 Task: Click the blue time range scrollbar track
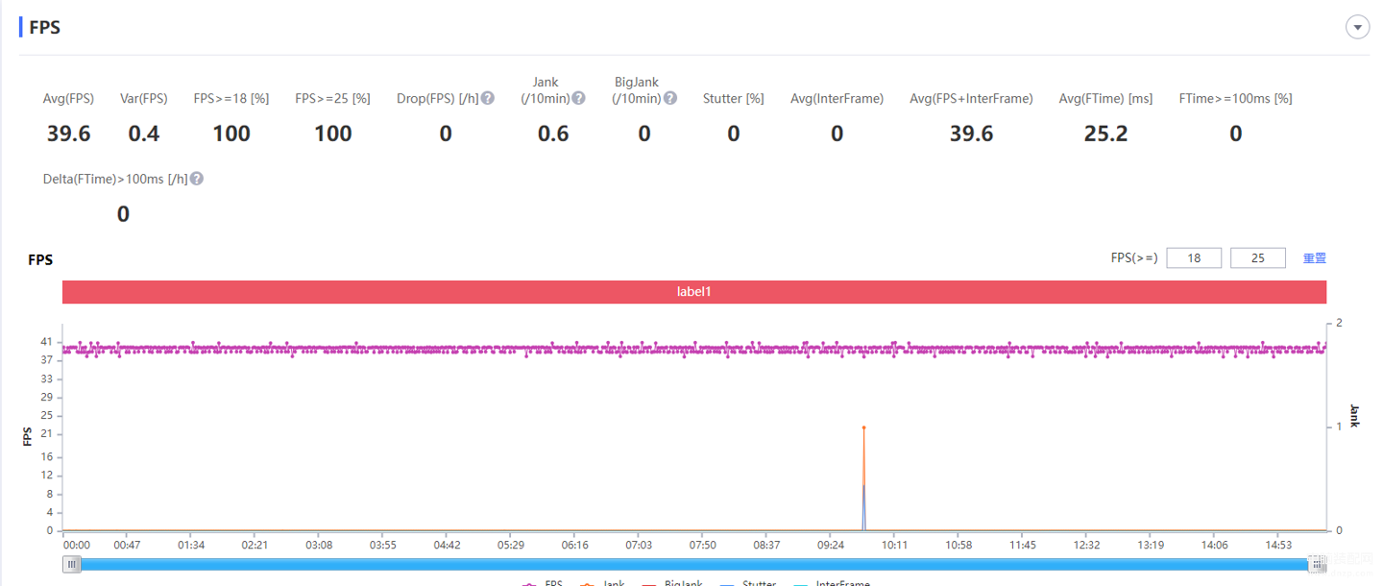694,565
